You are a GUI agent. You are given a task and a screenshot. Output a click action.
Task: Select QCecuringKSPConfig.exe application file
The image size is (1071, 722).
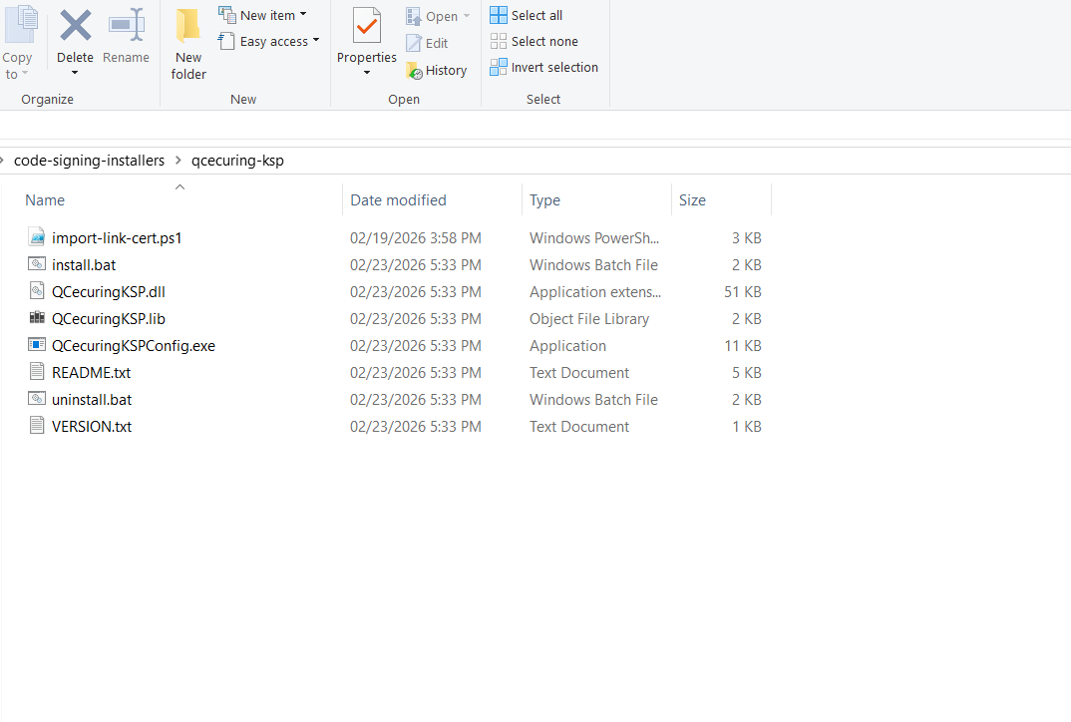click(133, 346)
